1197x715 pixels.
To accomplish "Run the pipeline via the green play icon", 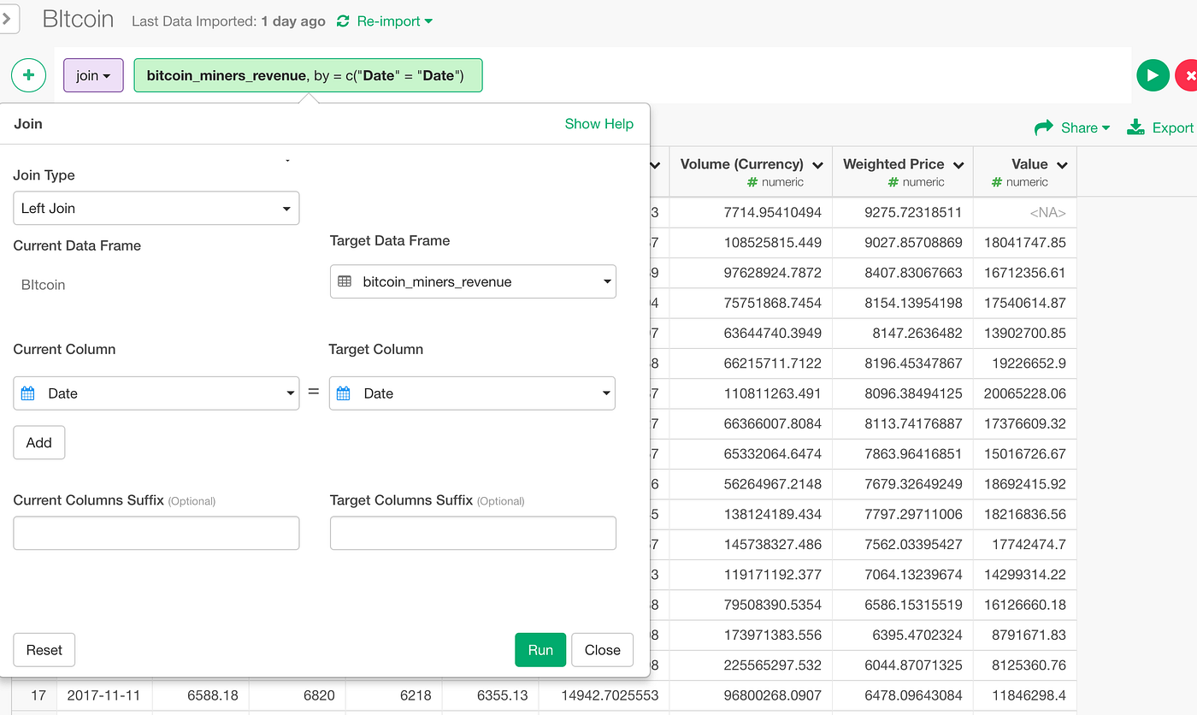I will pos(1153,75).
